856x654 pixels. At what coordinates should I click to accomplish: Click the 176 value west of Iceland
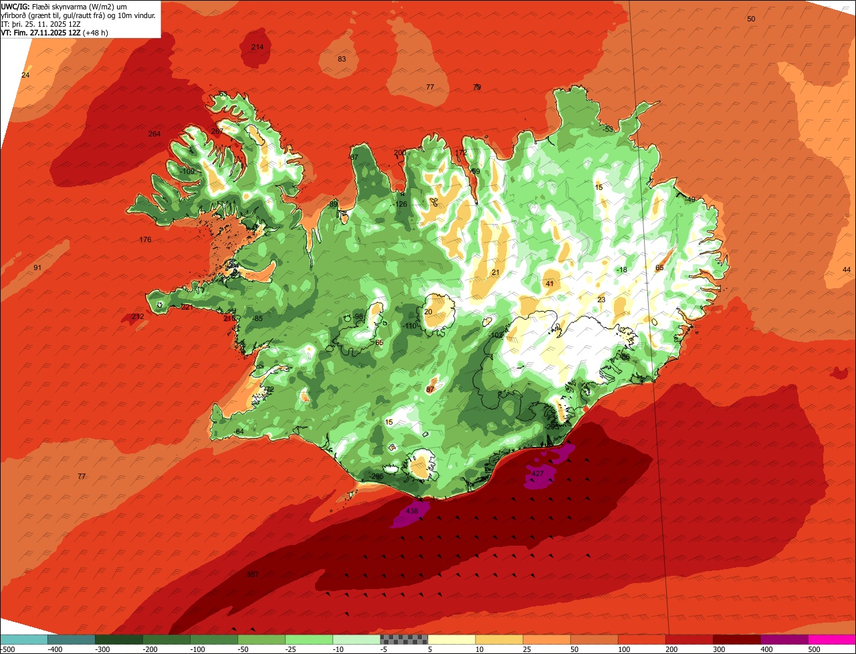click(x=145, y=239)
